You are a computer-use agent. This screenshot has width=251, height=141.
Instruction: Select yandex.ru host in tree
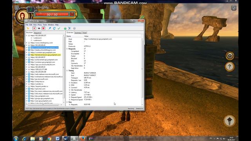point(37,84)
